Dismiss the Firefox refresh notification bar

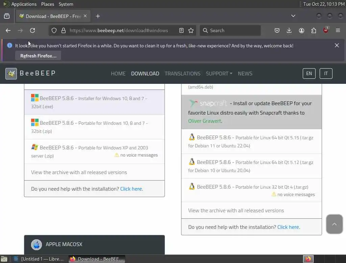(337, 45)
